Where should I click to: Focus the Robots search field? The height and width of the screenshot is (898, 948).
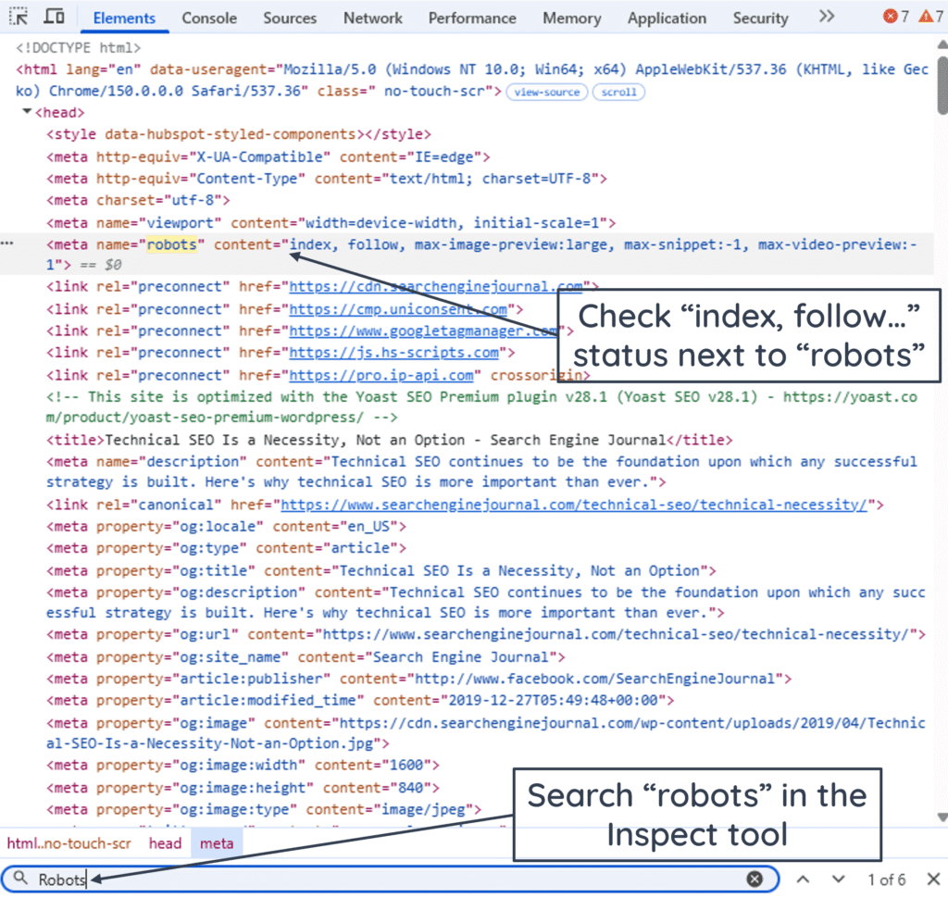[x=390, y=879]
